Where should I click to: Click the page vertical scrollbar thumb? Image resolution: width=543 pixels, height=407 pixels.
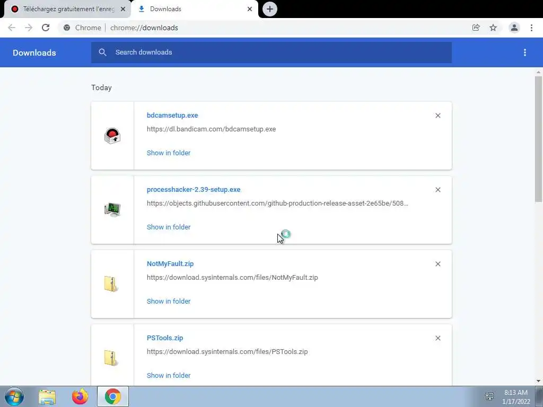[538, 139]
